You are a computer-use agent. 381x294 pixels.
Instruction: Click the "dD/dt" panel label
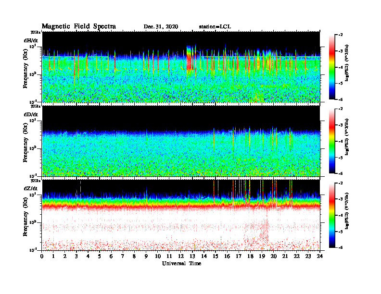coord(31,114)
